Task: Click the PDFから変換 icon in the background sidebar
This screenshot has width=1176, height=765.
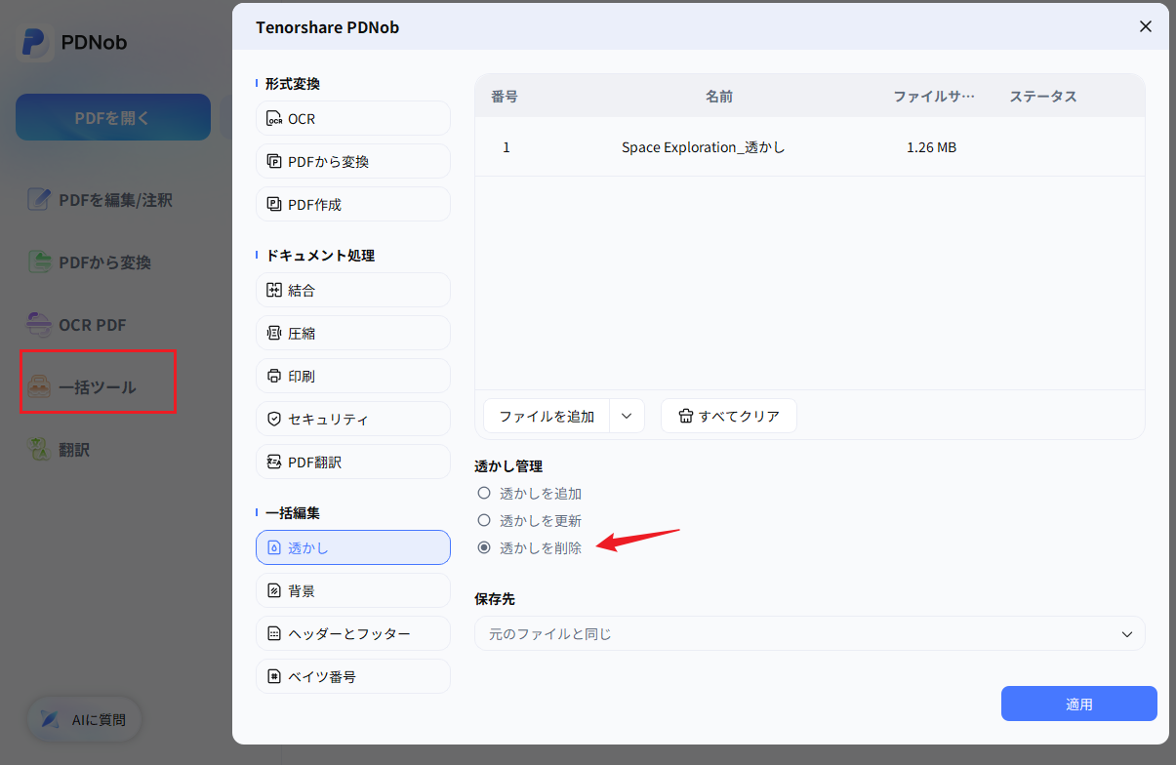Action: (38, 262)
